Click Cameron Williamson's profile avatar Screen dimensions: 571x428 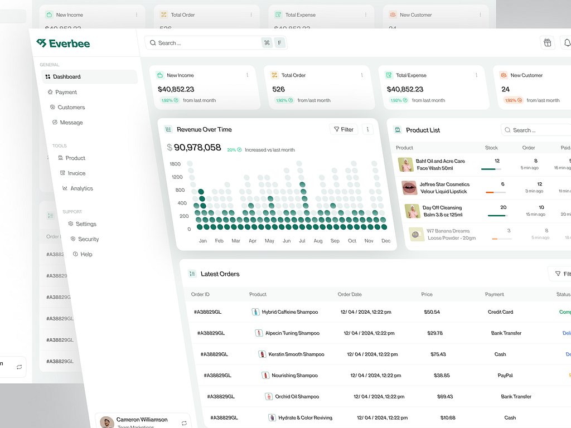[x=107, y=422]
